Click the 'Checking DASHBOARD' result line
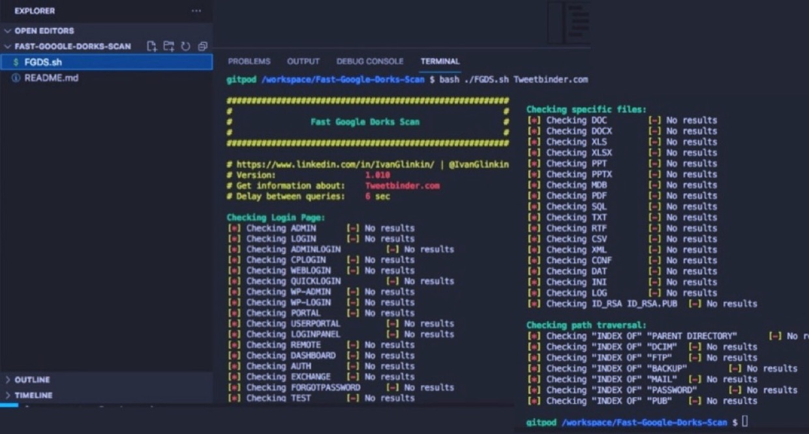This screenshot has width=809, height=434. click(x=321, y=356)
